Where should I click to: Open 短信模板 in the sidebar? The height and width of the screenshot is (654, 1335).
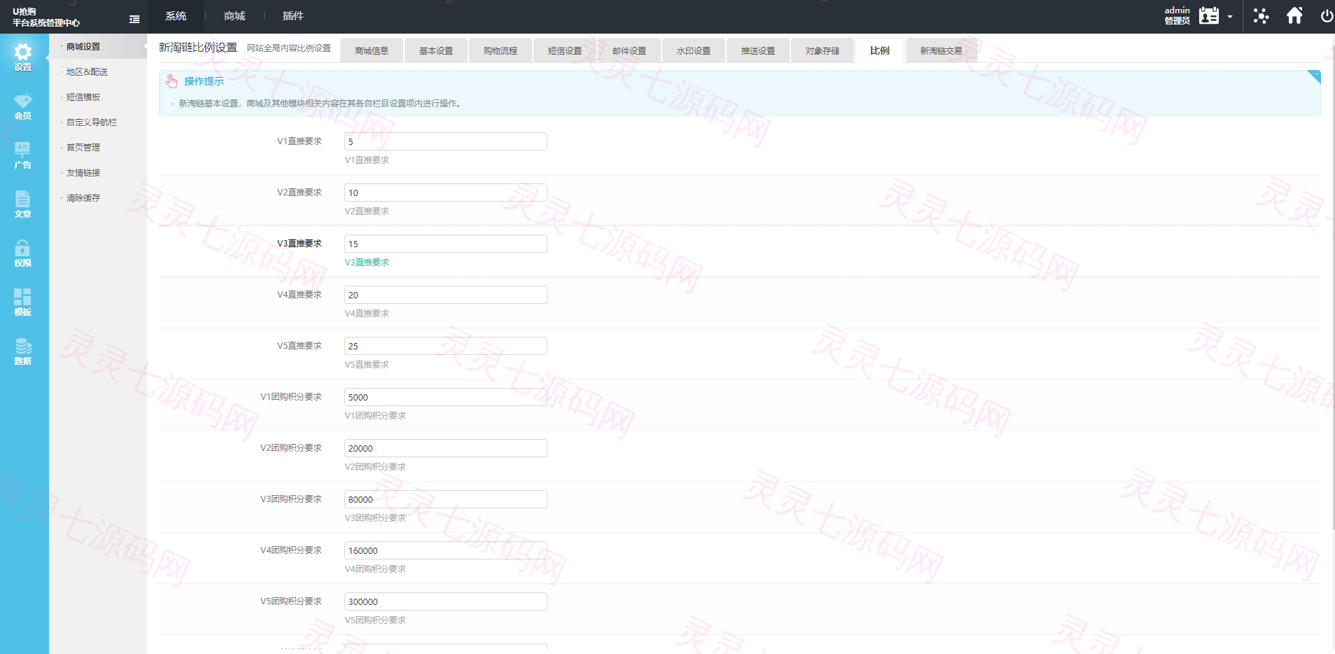[83, 97]
